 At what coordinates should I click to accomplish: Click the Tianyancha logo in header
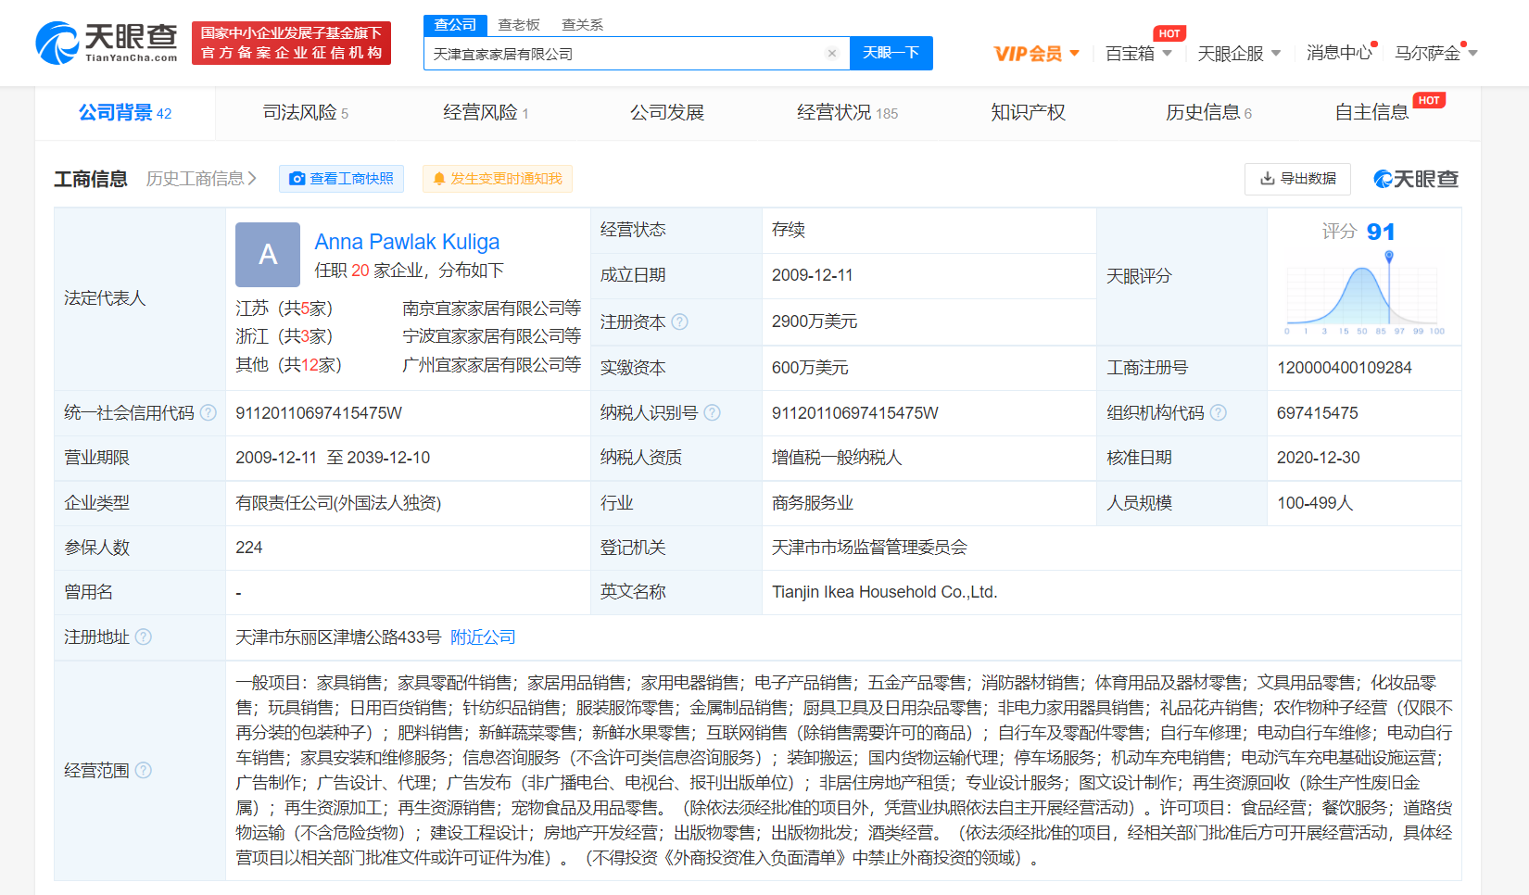[107, 43]
